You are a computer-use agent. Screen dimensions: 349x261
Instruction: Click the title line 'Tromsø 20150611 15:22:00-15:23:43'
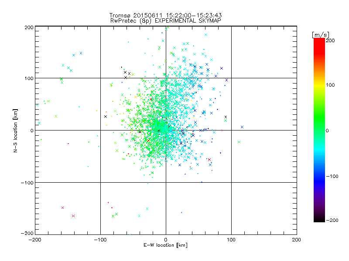[165, 15]
